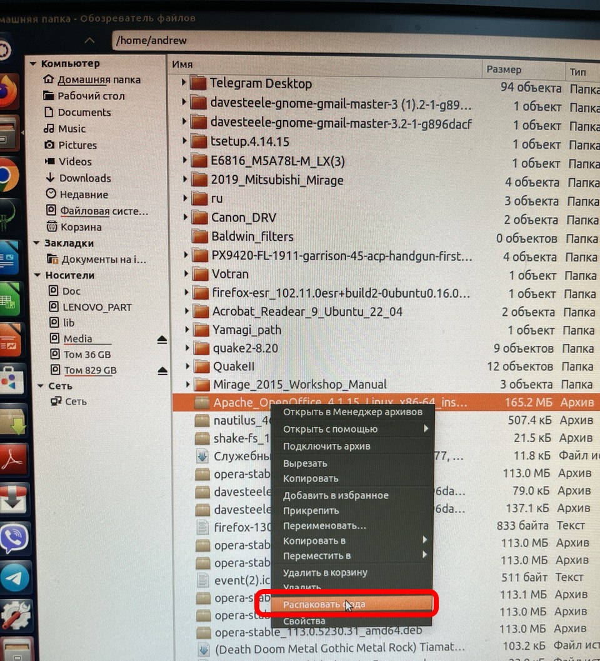This screenshot has width=600, height=661.
Task: Open Music in the sidebar
Action: (x=72, y=129)
